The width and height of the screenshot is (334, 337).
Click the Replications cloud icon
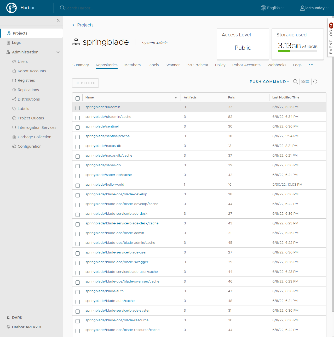coord(14,90)
